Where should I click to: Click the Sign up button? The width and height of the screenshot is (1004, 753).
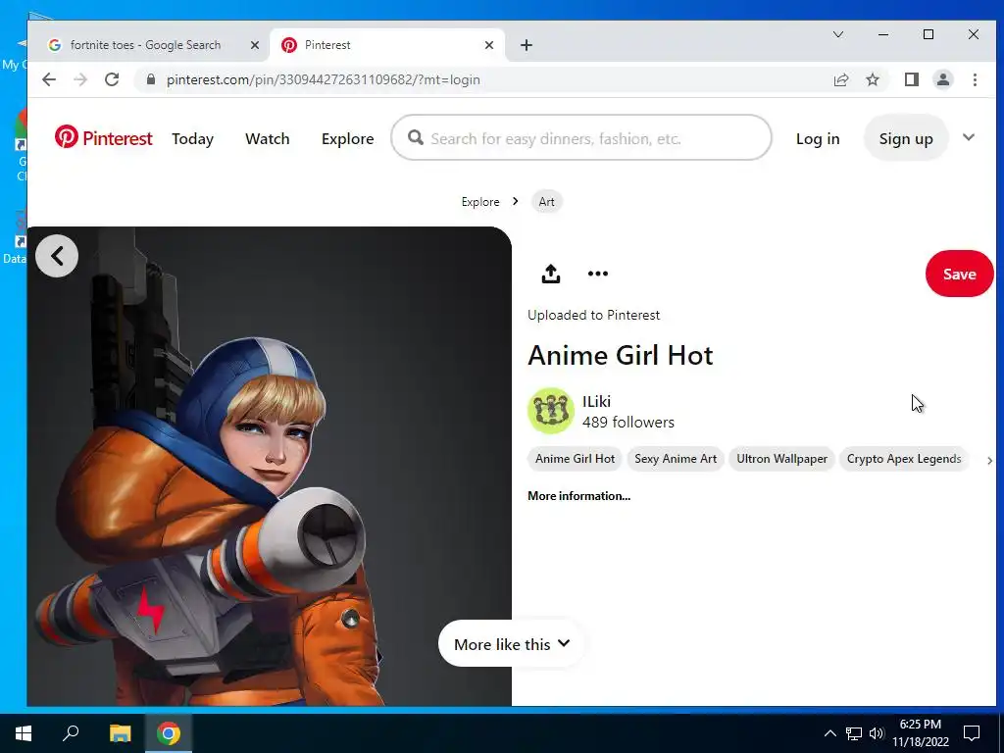(905, 138)
